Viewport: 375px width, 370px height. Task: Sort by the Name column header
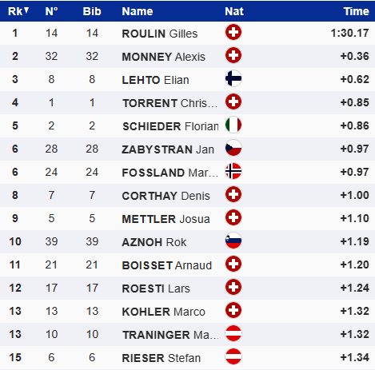coord(138,11)
